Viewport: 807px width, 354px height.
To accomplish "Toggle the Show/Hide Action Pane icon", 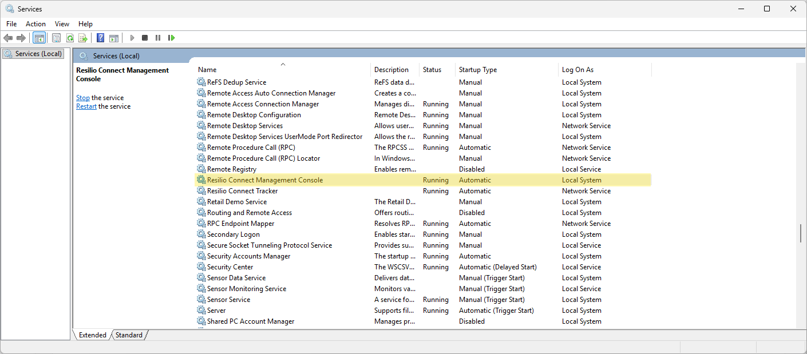I will pos(114,38).
